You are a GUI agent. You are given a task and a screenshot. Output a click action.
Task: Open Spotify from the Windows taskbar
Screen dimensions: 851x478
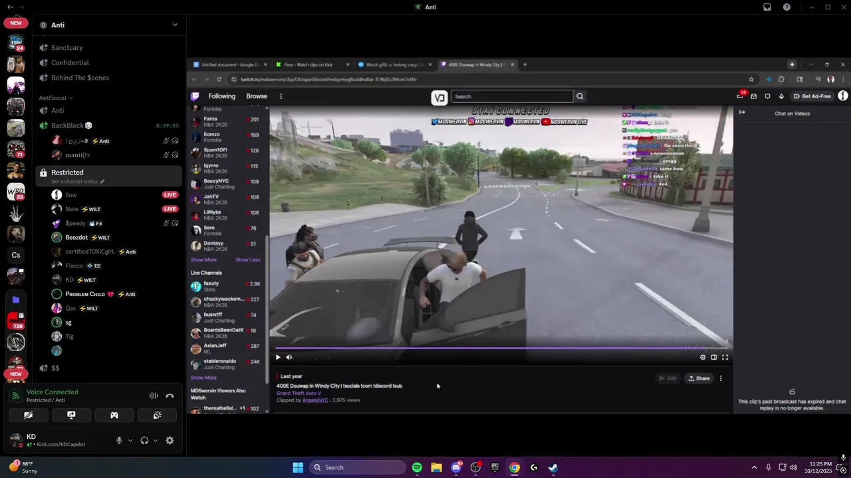tap(417, 467)
